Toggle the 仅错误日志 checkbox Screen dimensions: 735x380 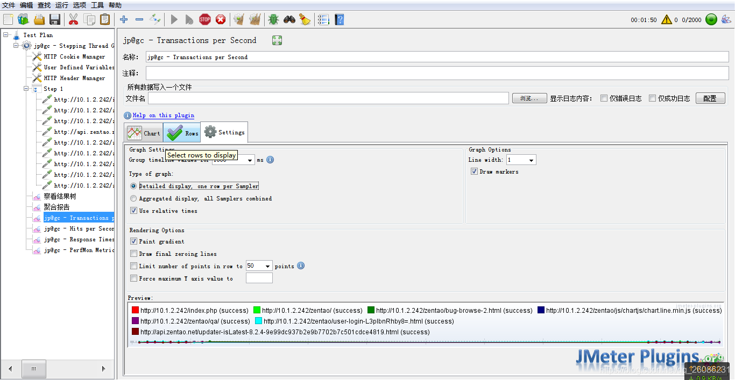(x=604, y=98)
